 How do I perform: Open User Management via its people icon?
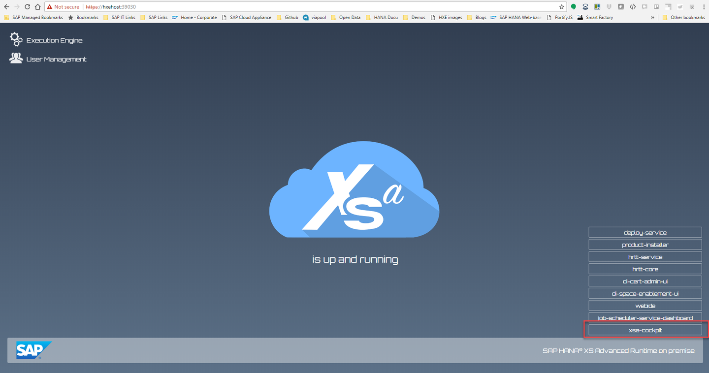16,59
